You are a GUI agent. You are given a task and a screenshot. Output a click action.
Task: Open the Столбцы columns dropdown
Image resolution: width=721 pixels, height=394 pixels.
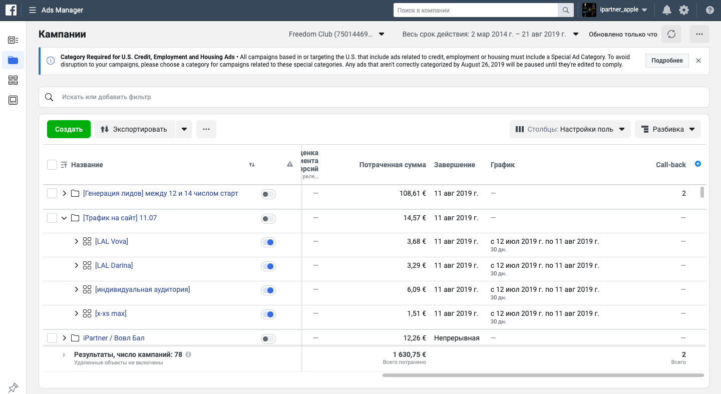(x=570, y=129)
